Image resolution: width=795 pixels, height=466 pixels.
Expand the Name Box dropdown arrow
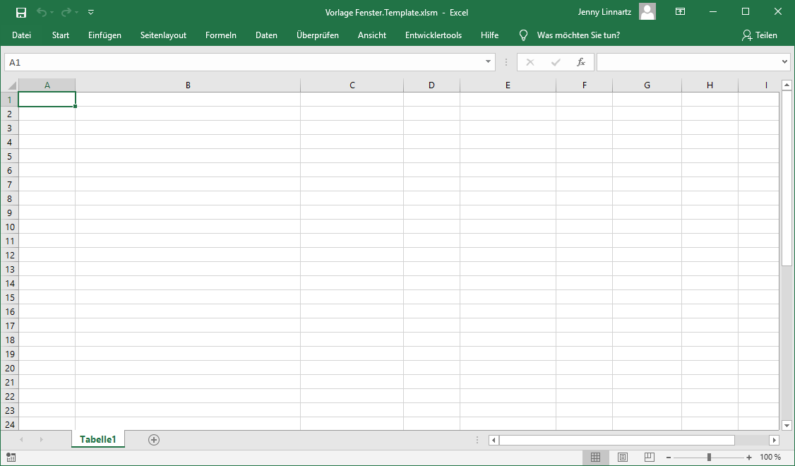click(488, 62)
